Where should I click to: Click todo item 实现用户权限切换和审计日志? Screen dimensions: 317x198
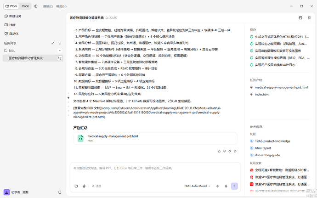pos(273,65)
